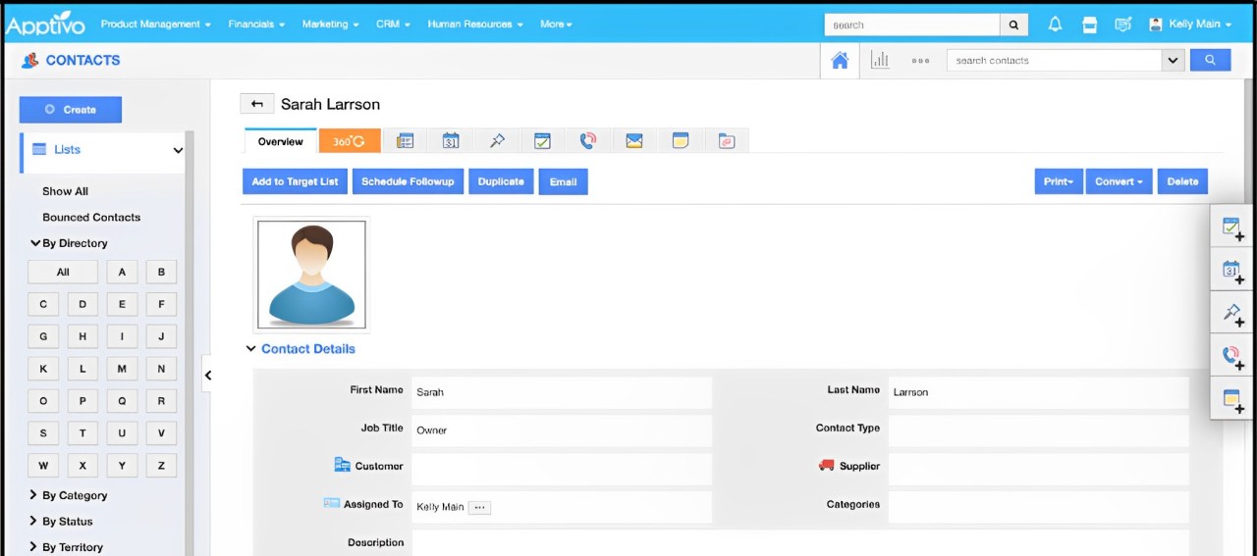Image resolution: width=1257 pixels, height=556 pixels.
Task: Open Marketing dropdown menu
Action: pos(330,25)
